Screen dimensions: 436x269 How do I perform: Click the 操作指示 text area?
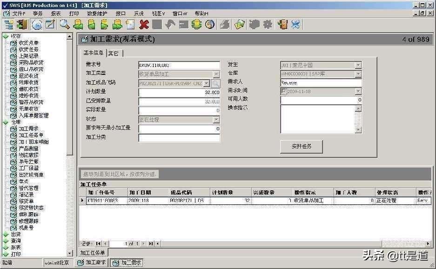pyautogui.click(x=318, y=119)
